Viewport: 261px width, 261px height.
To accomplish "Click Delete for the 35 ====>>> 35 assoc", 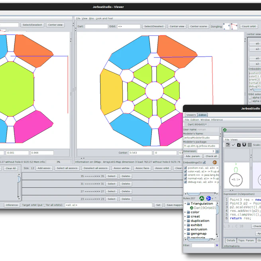I will (x=126, y=176).
